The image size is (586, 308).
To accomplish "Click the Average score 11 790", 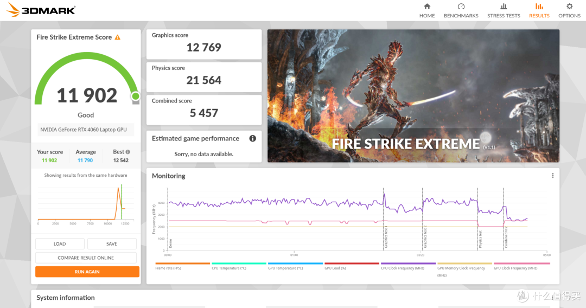I will click(85, 160).
